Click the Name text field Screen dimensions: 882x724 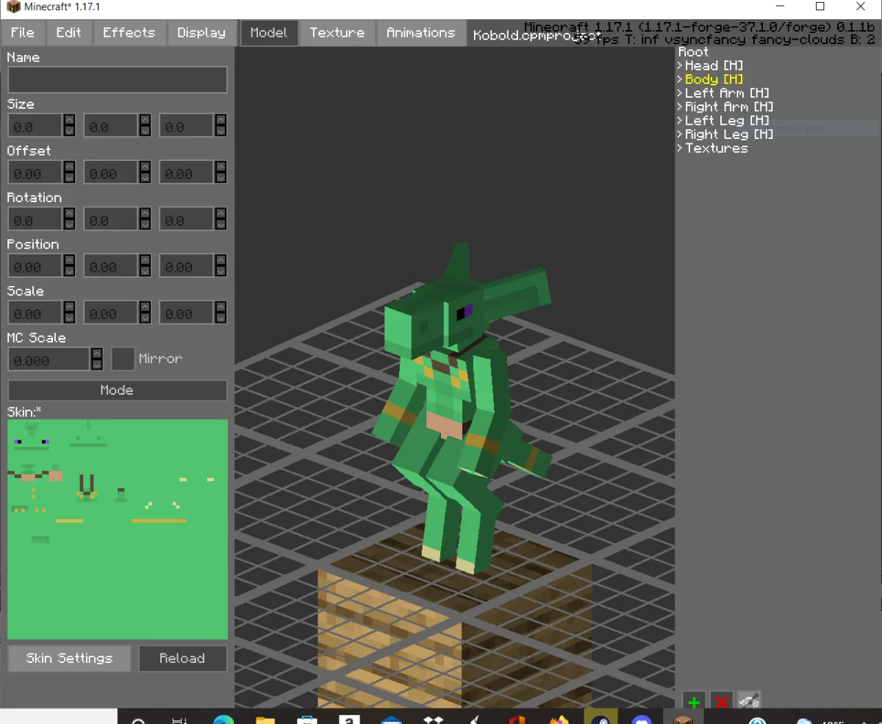click(118, 80)
